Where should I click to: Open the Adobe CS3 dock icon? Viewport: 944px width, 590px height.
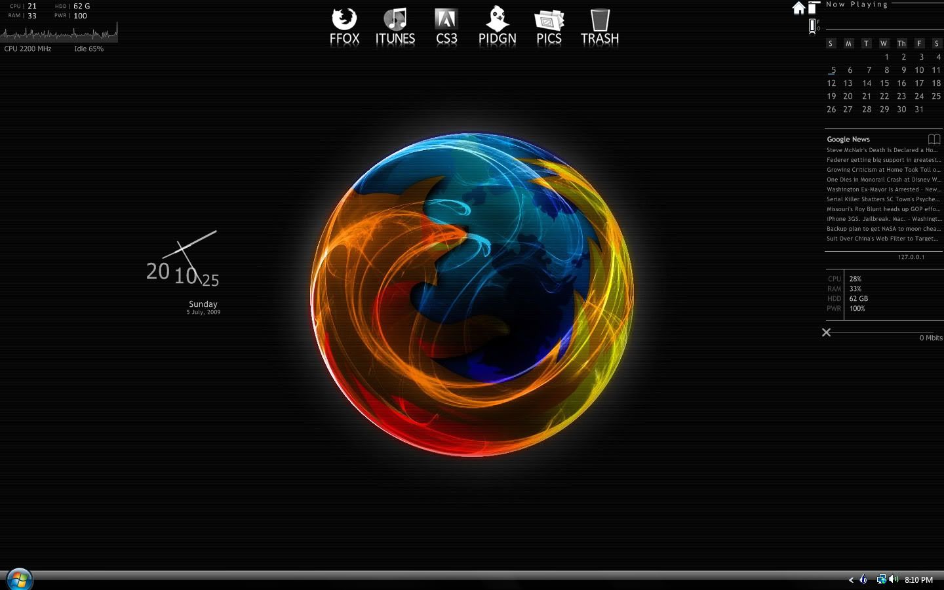(x=446, y=26)
